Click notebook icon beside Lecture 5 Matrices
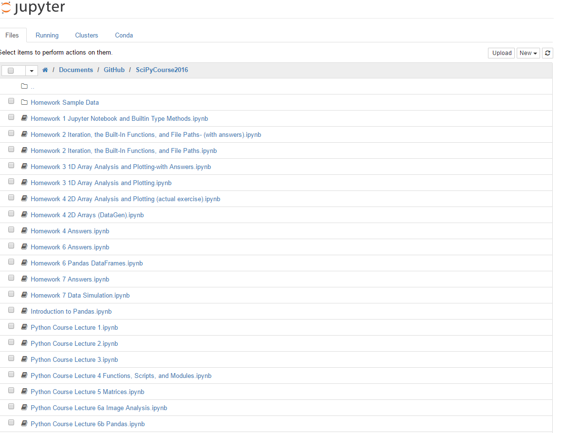The width and height of the screenshot is (561, 433). point(24,392)
